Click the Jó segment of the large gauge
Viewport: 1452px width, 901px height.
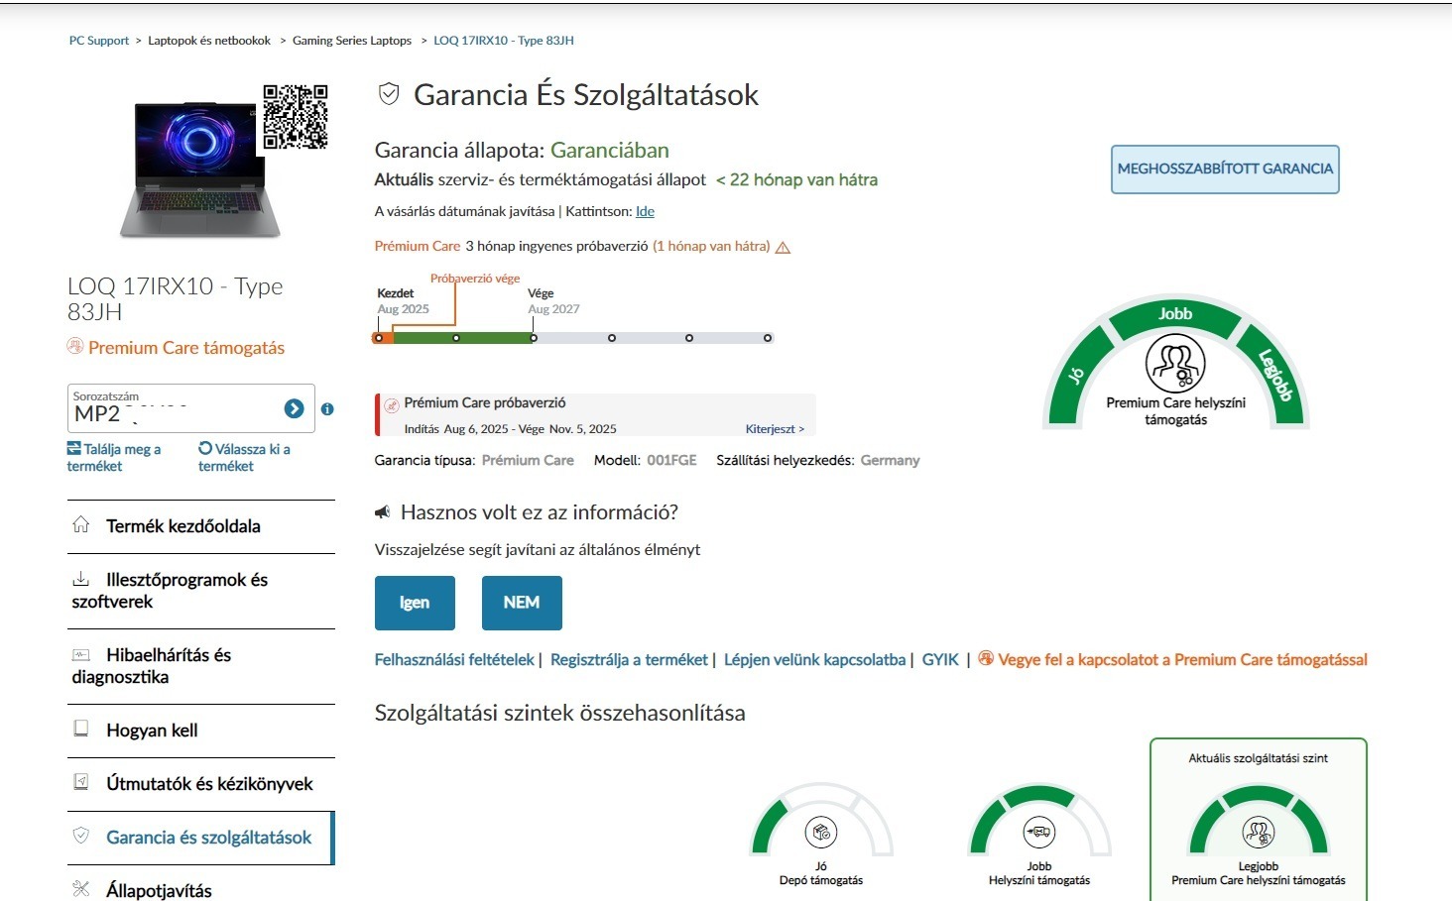pyautogui.click(x=1079, y=375)
